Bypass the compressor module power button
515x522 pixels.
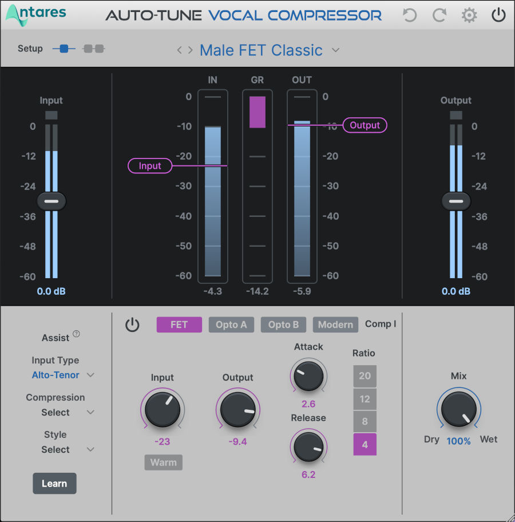(132, 325)
